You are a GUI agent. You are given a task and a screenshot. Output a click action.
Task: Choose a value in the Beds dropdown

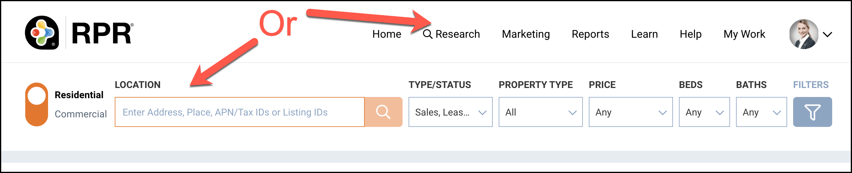(704, 112)
